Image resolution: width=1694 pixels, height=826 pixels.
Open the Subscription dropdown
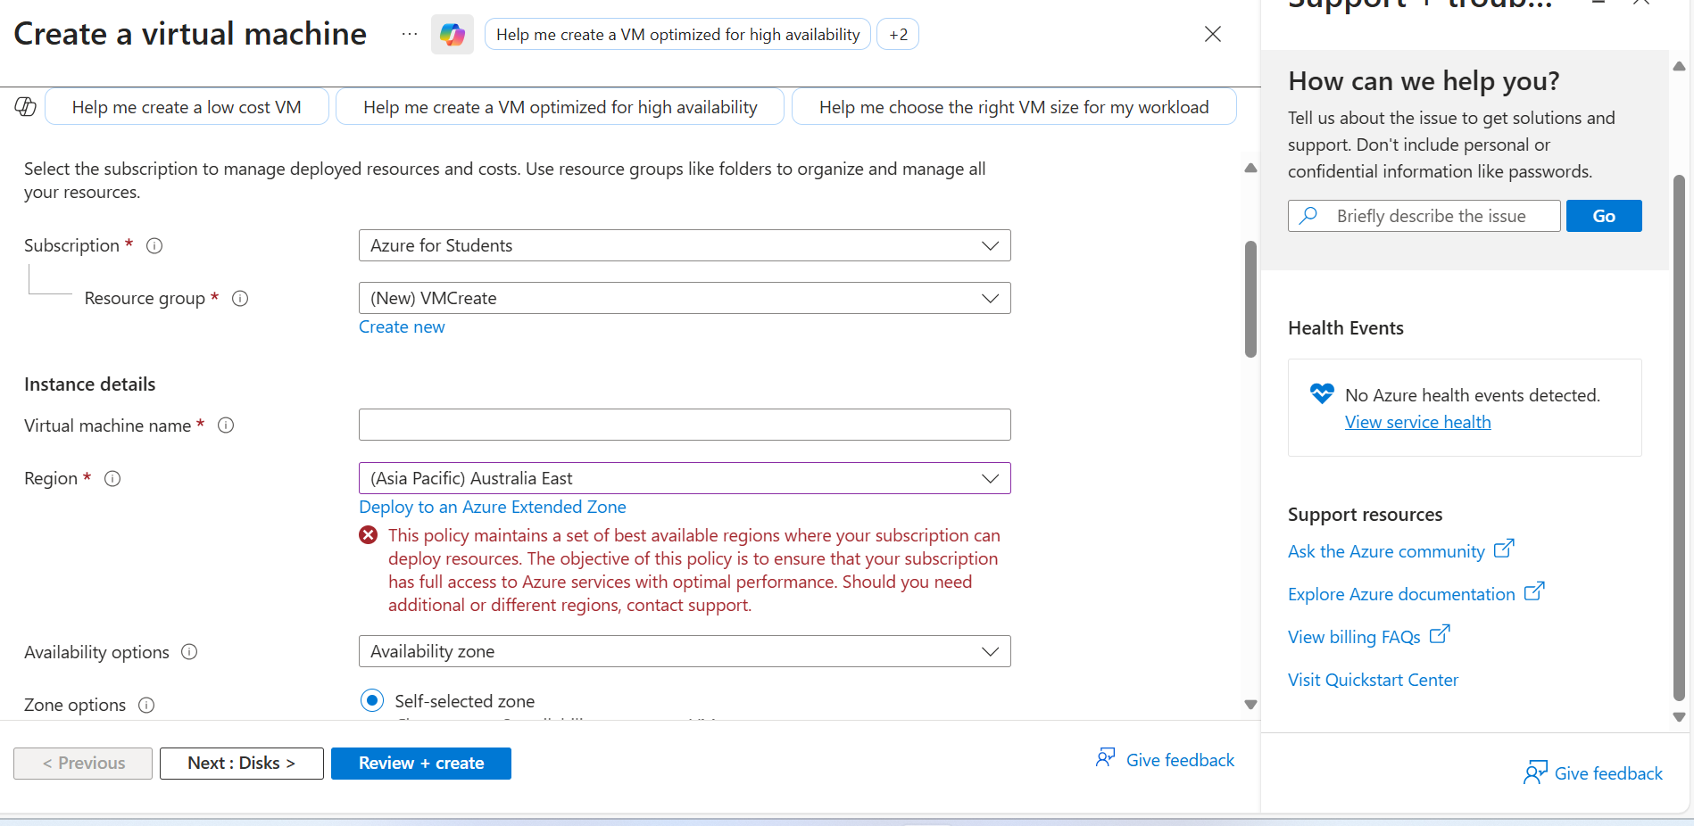pos(684,246)
